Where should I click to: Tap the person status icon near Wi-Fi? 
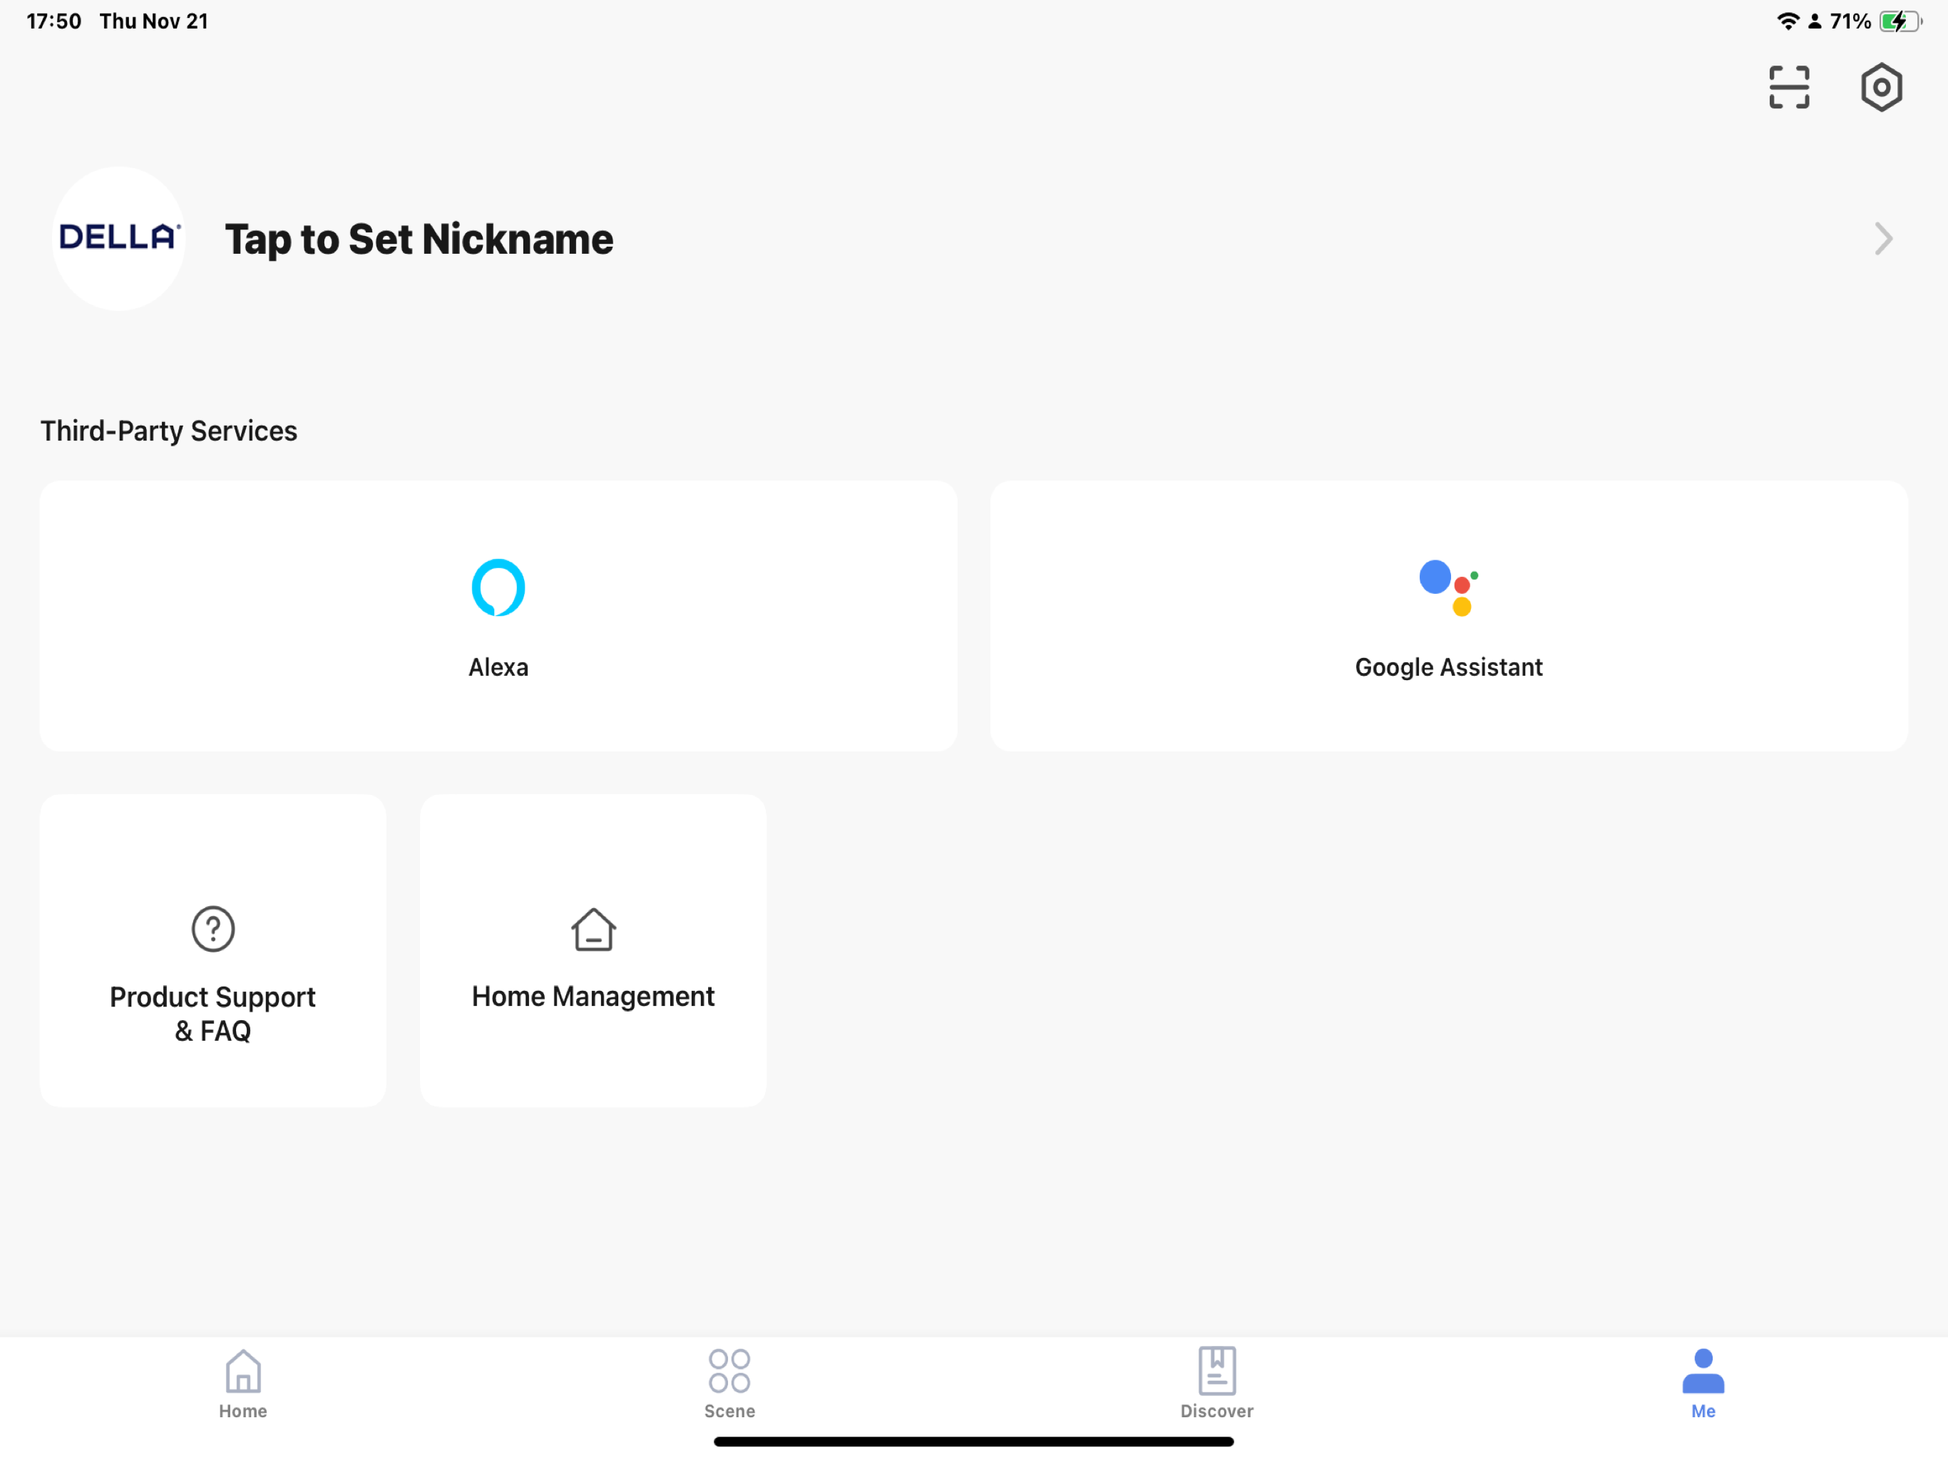coord(1814,22)
